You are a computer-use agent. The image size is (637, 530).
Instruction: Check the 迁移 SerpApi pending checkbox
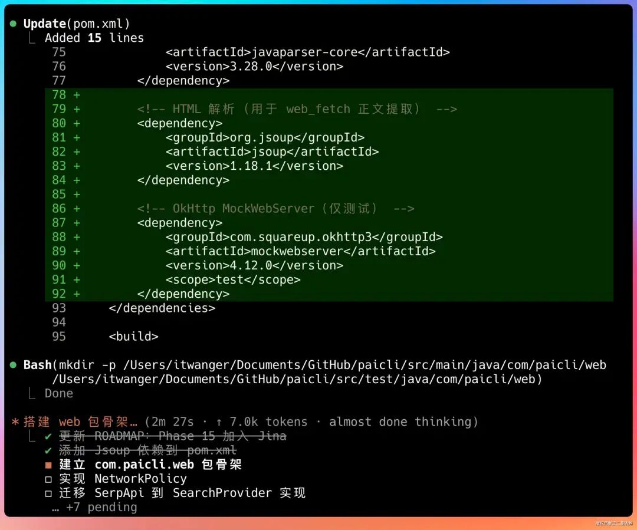point(50,493)
